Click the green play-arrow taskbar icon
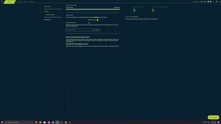This screenshot has height=124, width=221. (x=70, y=122)
